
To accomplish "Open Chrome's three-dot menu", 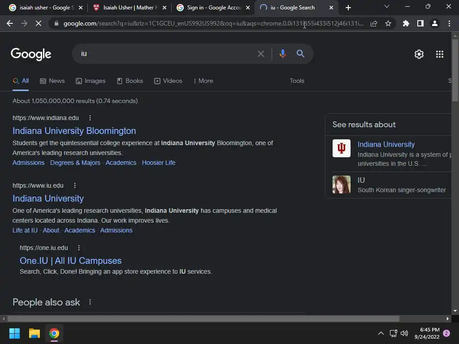I will [x=449, y=23].
